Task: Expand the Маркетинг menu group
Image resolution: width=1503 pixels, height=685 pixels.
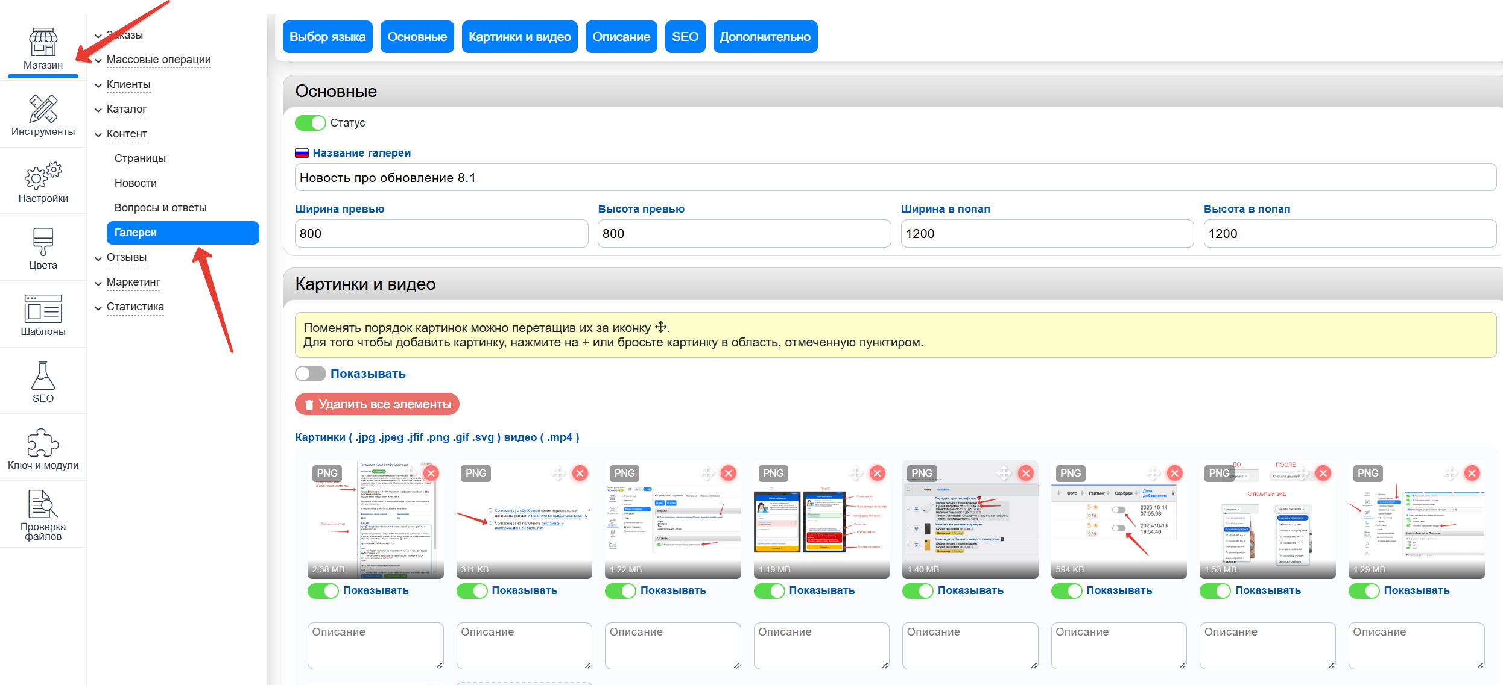Action: [x=133, y=282]
